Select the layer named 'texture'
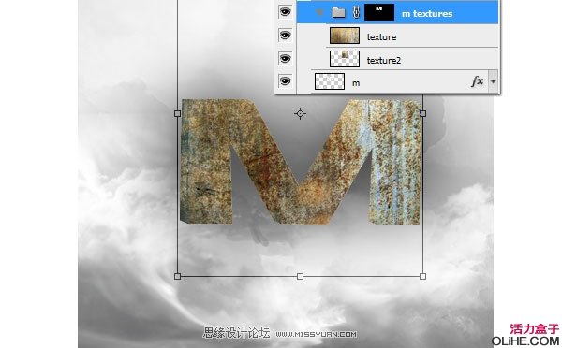 pyautogui.click(x=381, y=36)
